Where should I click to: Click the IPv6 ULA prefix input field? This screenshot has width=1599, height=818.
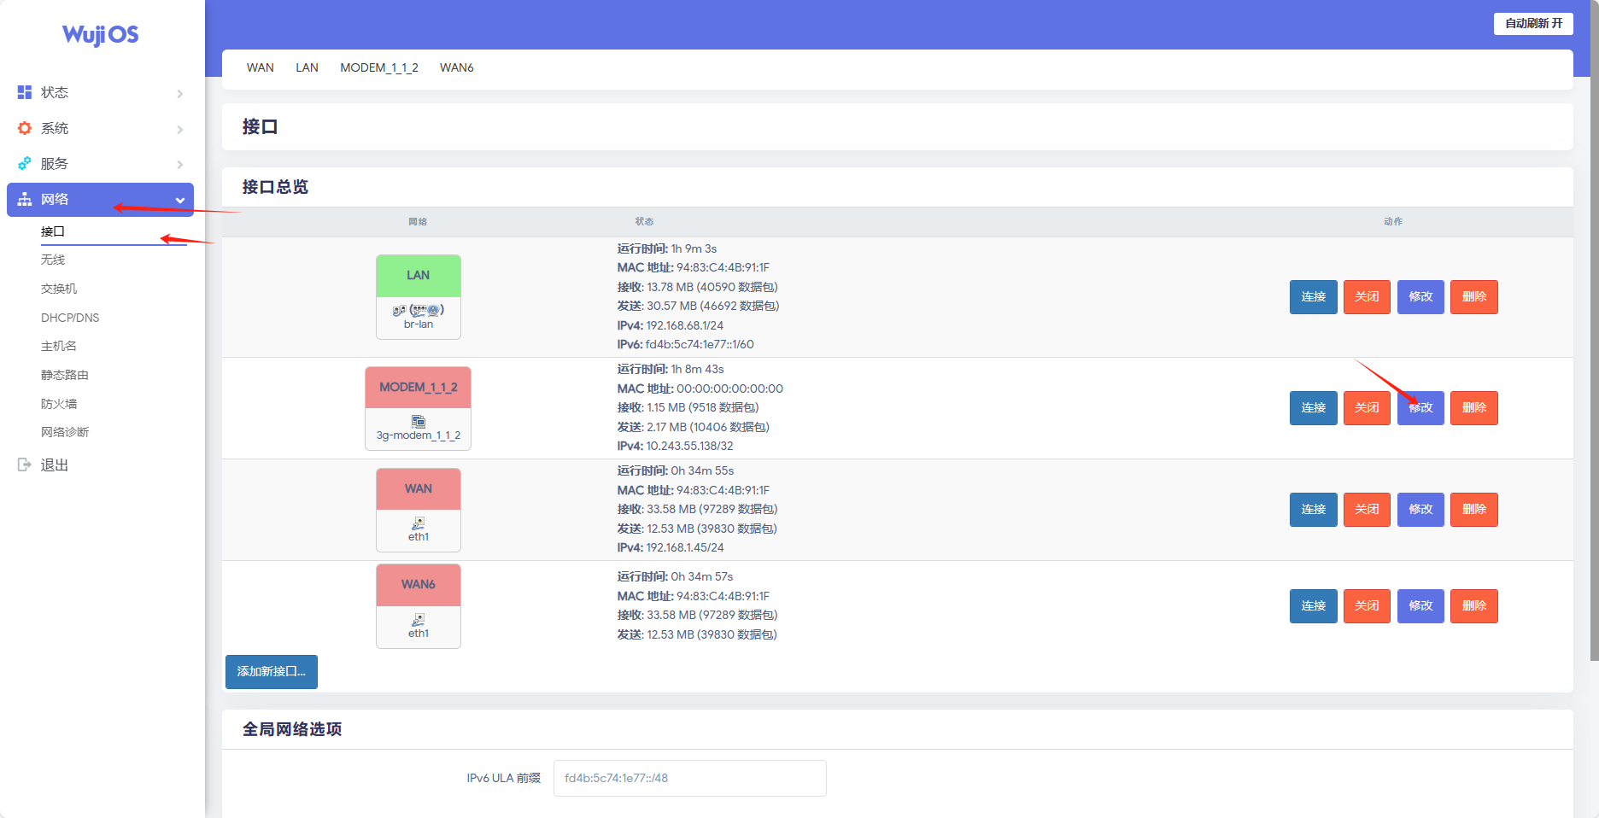point(689,778)
